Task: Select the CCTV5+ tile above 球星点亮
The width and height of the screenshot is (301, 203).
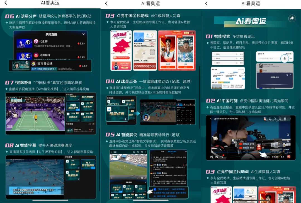Action: pyautogui.click(x=114, y=102)
